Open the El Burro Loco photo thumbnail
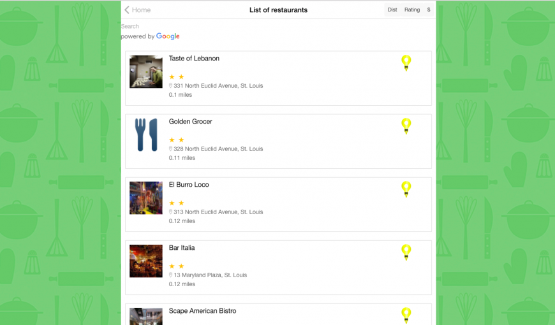 tap(146, 198)
